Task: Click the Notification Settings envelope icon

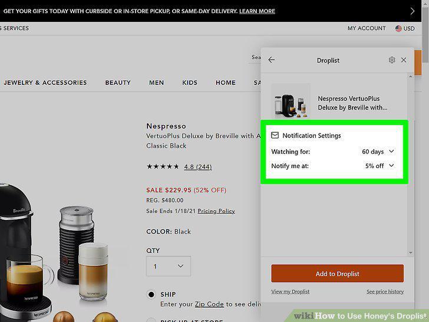Action: tap(275, 135)
